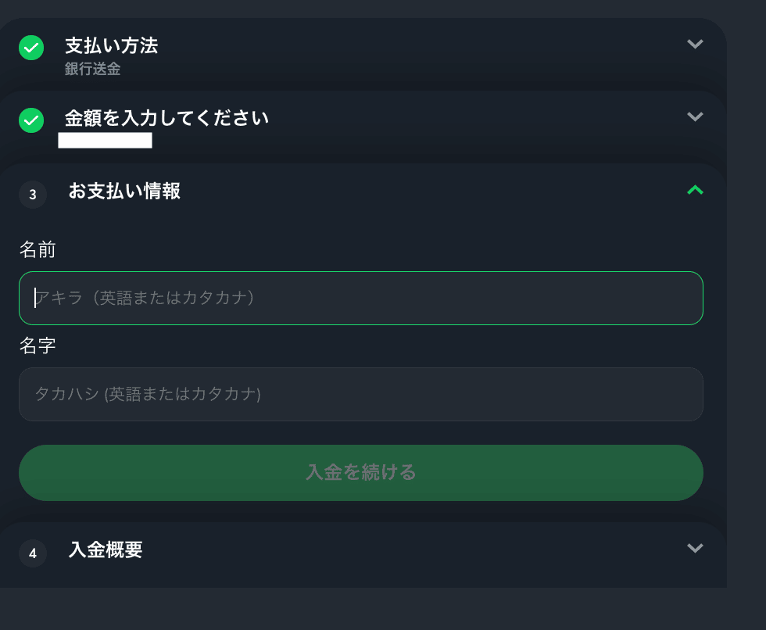
Task: Click the green checkmark beside 支払い方法
Action: 31,48
